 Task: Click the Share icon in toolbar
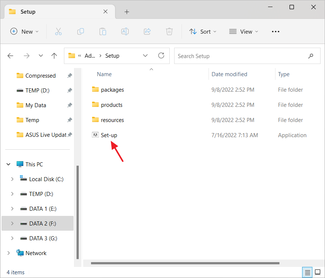pos(147,32)
